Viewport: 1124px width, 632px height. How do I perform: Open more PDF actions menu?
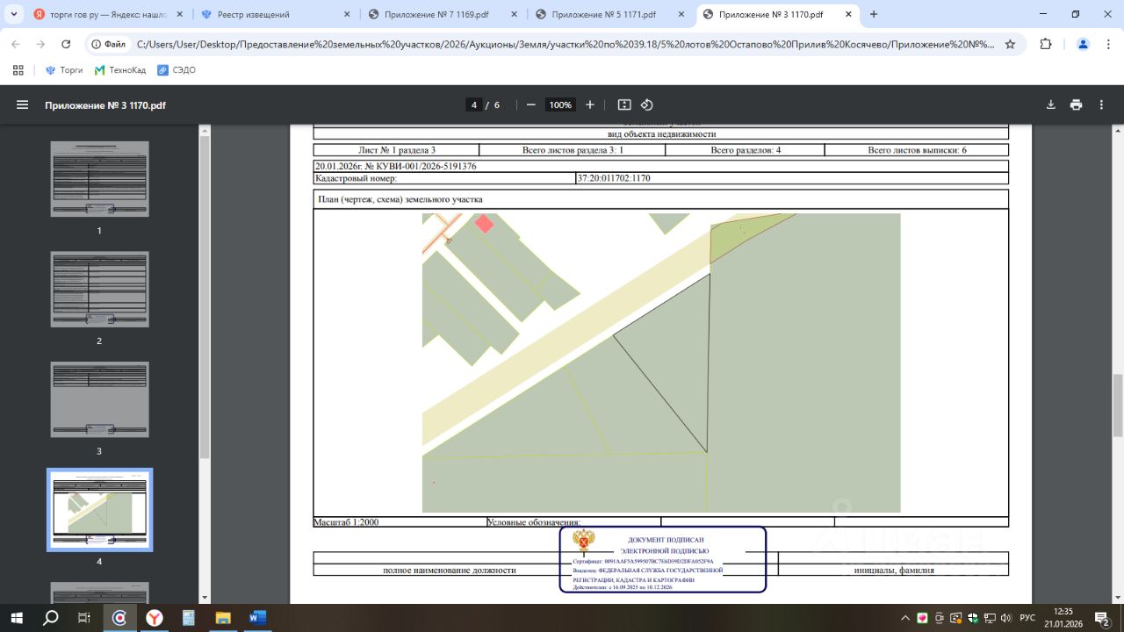point(1101,104)
